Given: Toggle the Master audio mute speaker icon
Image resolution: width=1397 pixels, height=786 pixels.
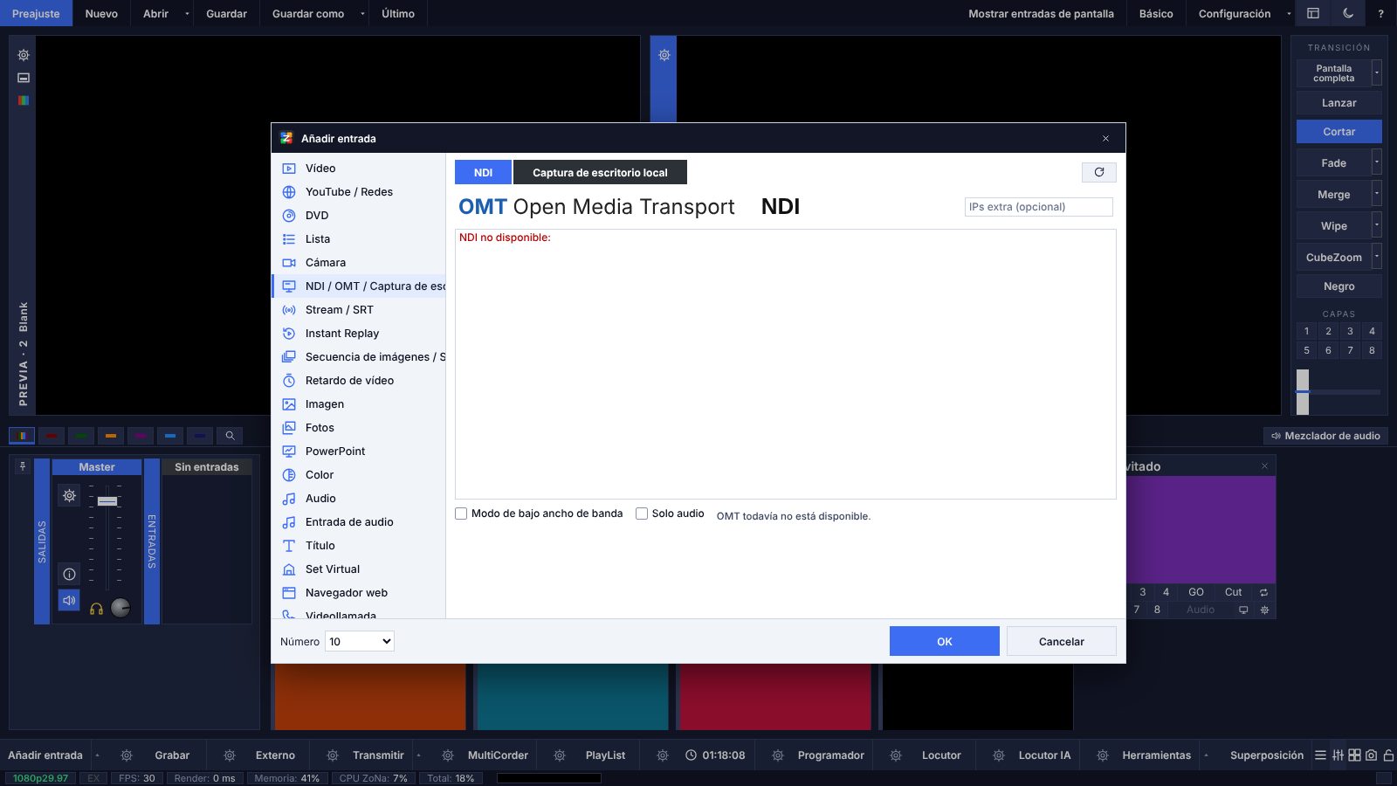Looking at the screenshot, I should 69,600.
